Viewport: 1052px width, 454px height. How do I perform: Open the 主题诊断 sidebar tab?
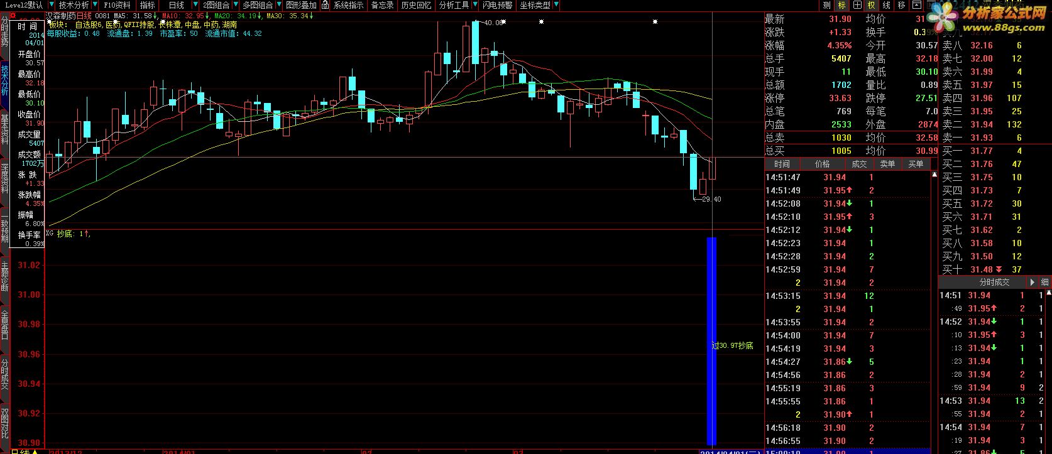tap(4, 276)
